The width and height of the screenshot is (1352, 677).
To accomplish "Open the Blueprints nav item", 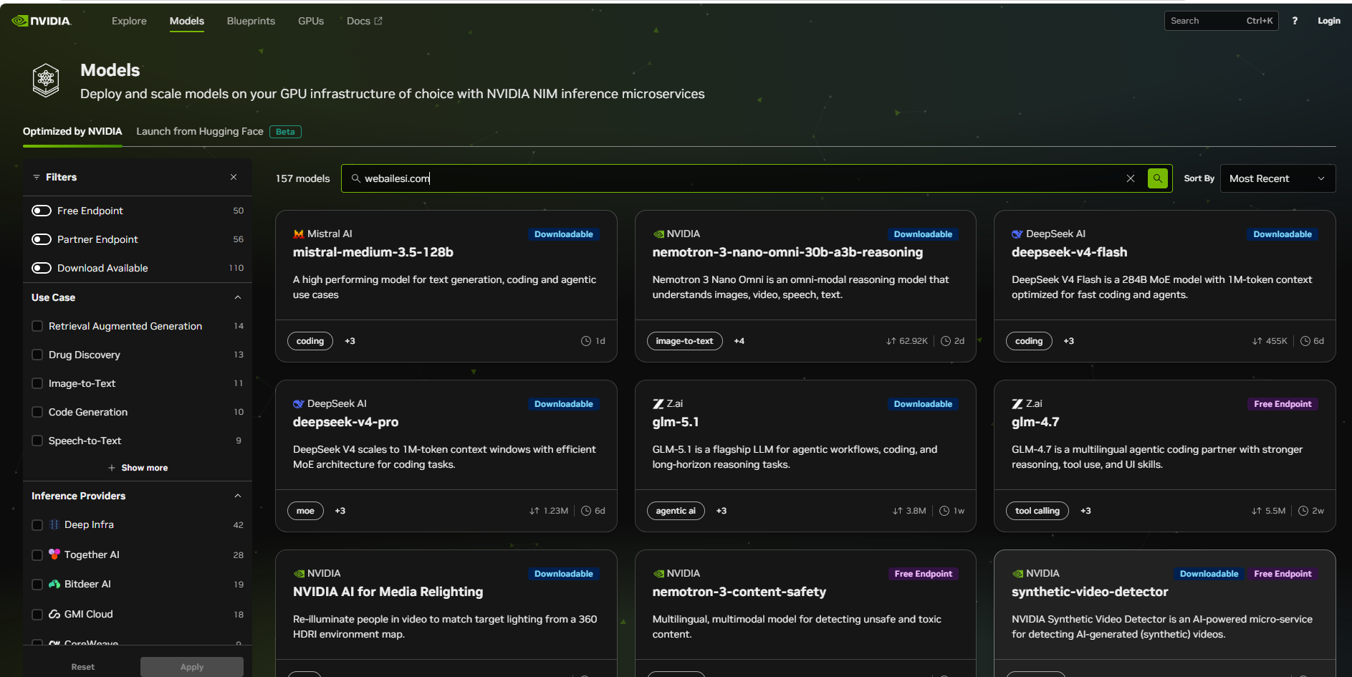I will click(x=251, y=21).
